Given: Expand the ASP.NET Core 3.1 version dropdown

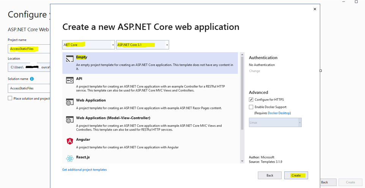Looking at the screenshot, I should click(x=167, y=45).
